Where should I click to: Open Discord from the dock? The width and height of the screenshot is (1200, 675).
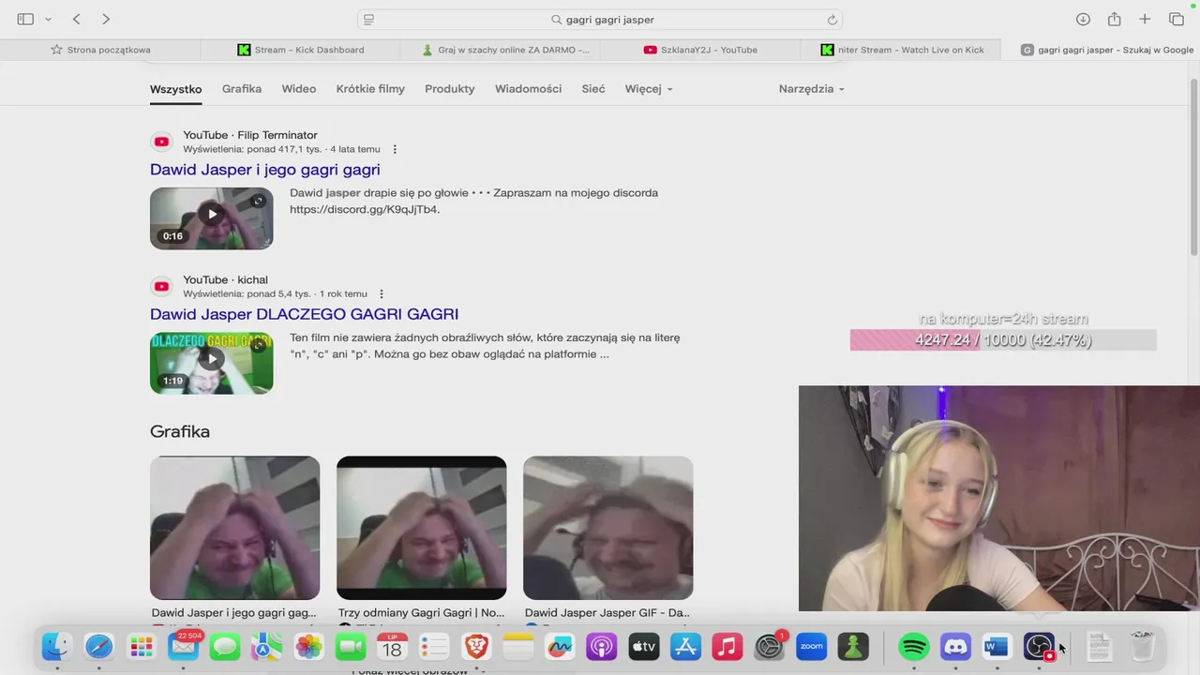(954, 646)
